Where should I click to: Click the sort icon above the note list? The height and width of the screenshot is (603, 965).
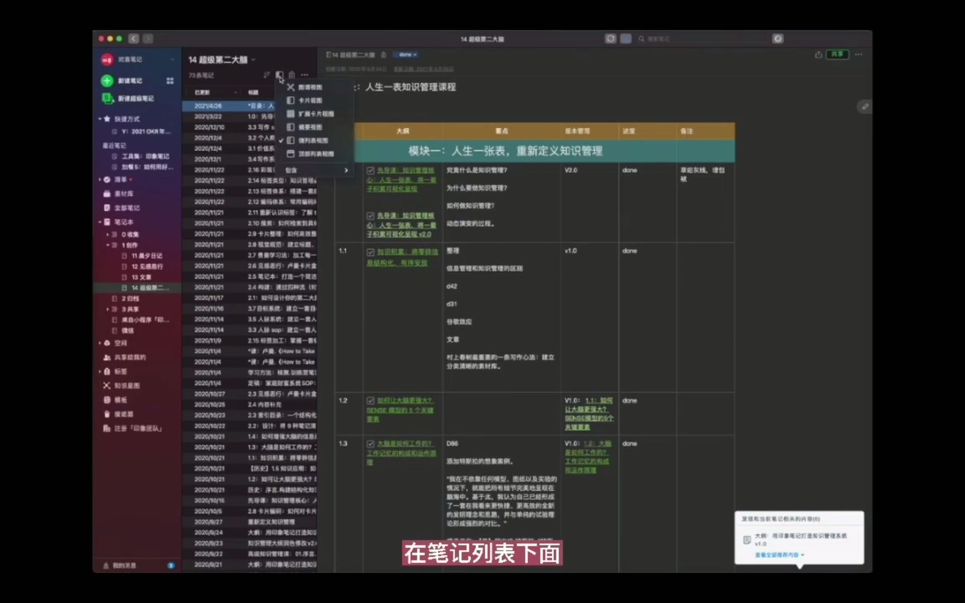267,75
